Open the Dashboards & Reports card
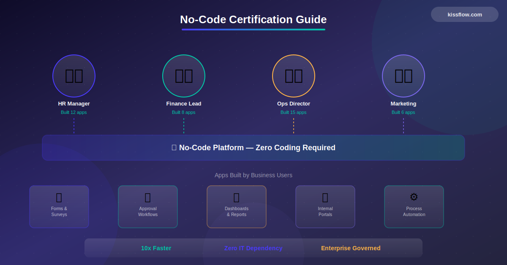This screenshot has width=507, height=265. click(237, 207)
